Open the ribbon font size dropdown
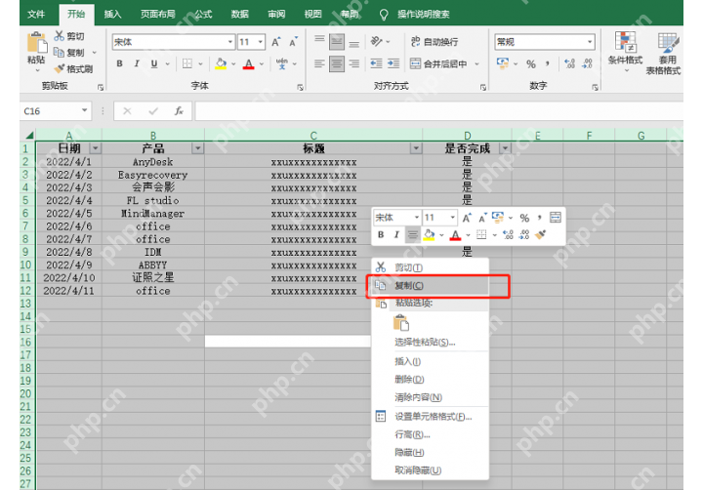Image resolution: width=703 pixels, height=490 pixels. tap(261, 42)
